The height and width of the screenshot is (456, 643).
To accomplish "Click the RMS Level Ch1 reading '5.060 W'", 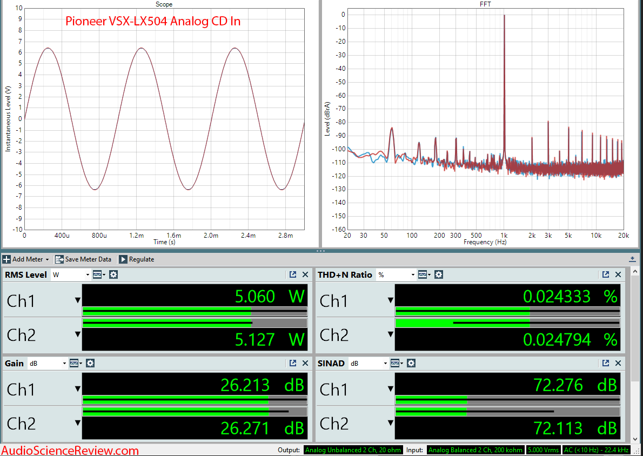I will 270,296.
